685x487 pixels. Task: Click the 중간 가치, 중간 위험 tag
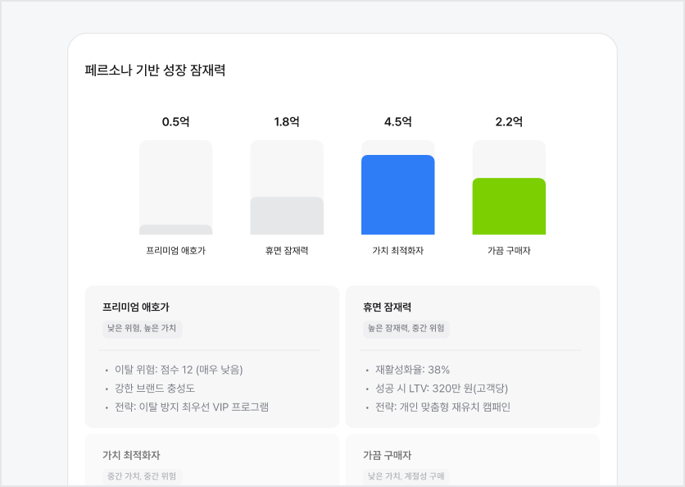[x=142, y=476]
